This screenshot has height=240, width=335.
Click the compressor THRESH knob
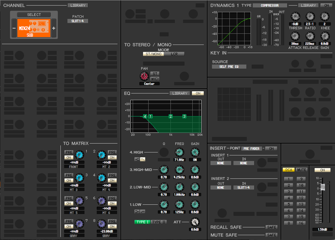295,16
